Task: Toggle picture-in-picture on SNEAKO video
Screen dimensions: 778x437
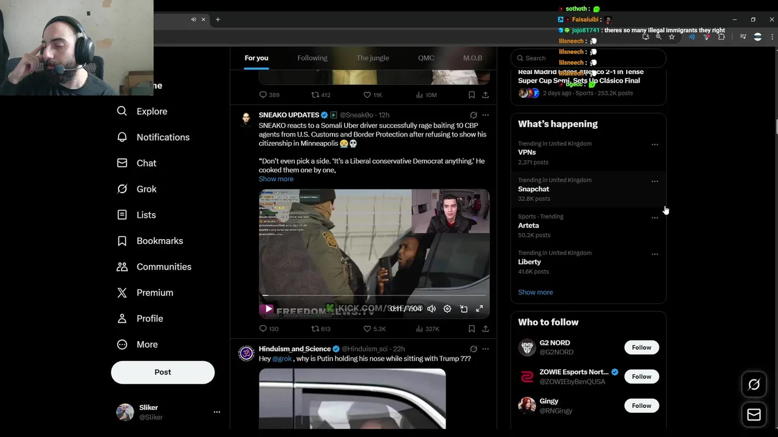Action: pos(464,309)
